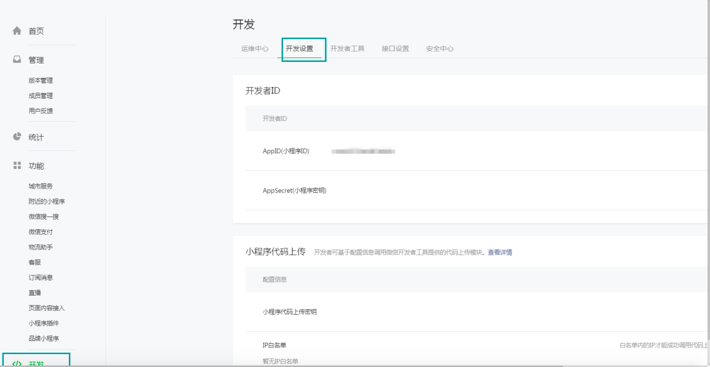Click the AppID(小程序ID) label
Viewport: 710px width, 367px height.
(x=286, y=151)
